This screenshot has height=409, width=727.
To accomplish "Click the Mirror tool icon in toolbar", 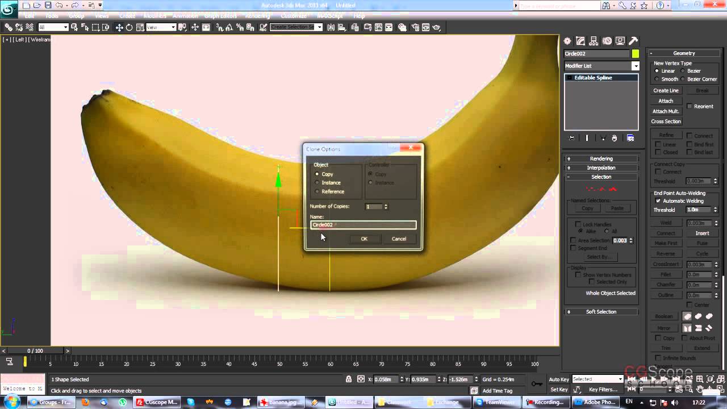I will (x=331, y=27).
